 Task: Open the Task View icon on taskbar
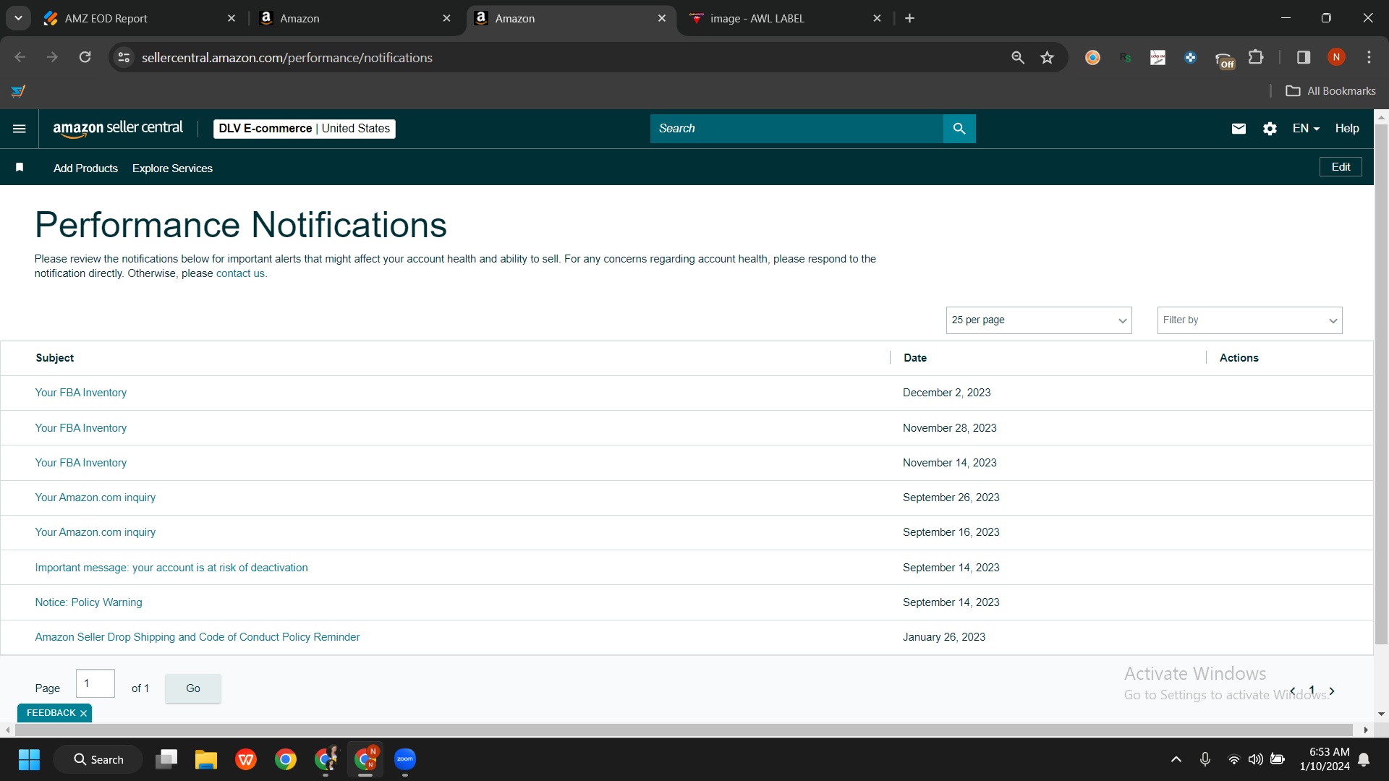(x=166, y=759)
